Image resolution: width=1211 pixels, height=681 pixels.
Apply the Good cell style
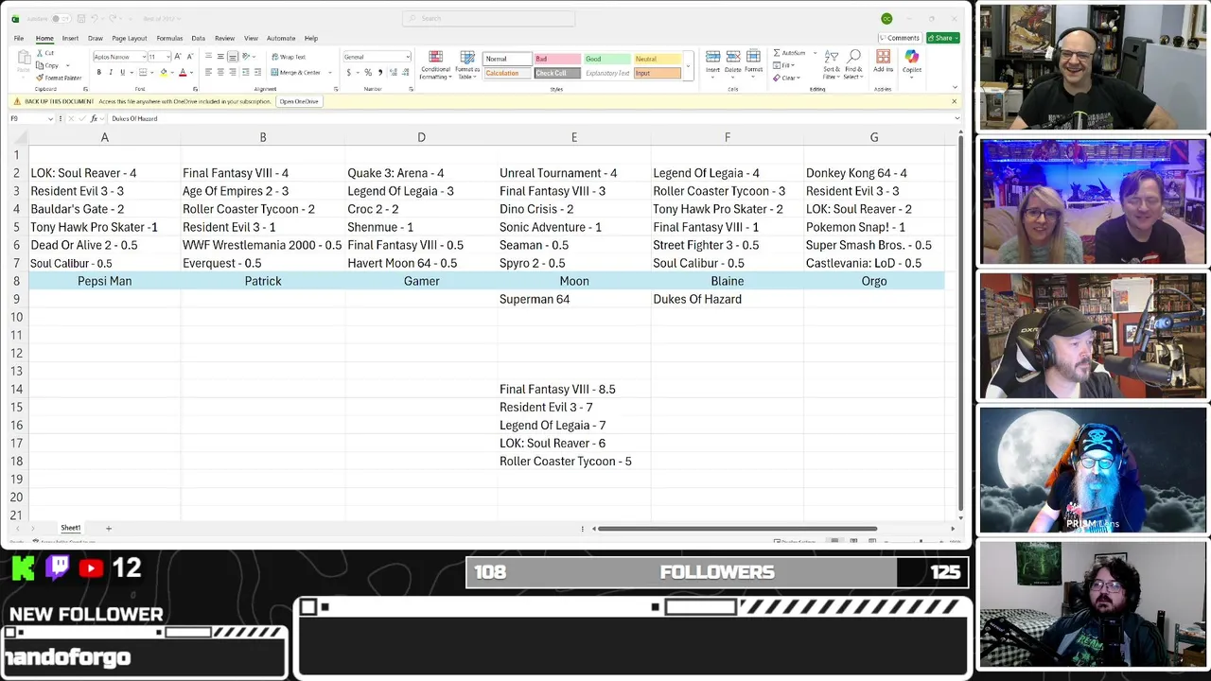pyautogui.click(x=607, y=59)
